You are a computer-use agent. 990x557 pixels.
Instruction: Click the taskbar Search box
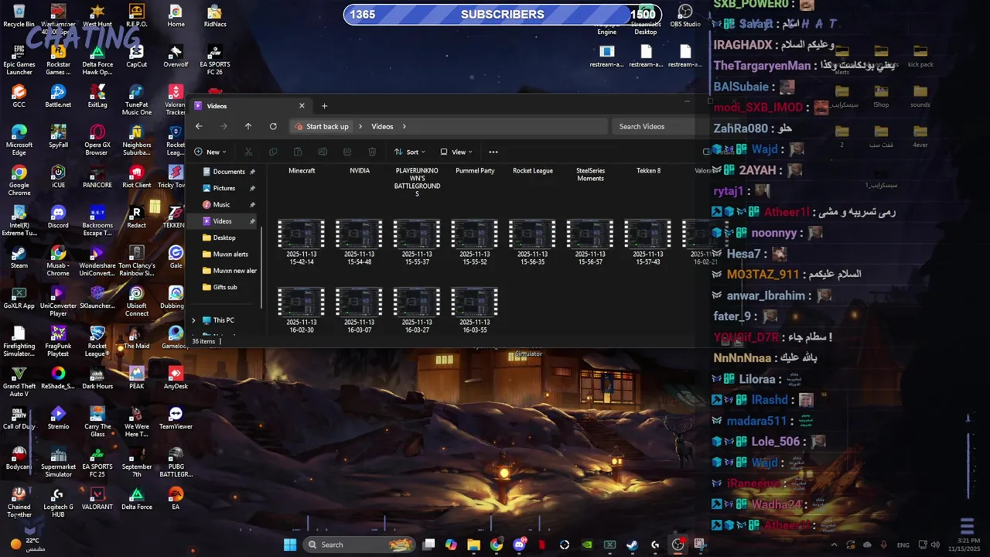pos(360,545)
